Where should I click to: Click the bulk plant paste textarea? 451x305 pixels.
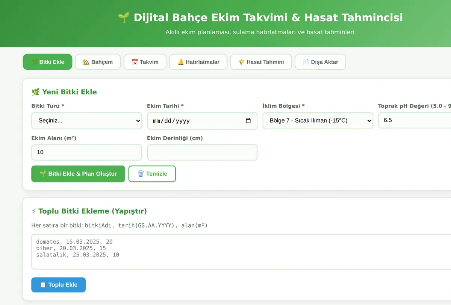241,252
